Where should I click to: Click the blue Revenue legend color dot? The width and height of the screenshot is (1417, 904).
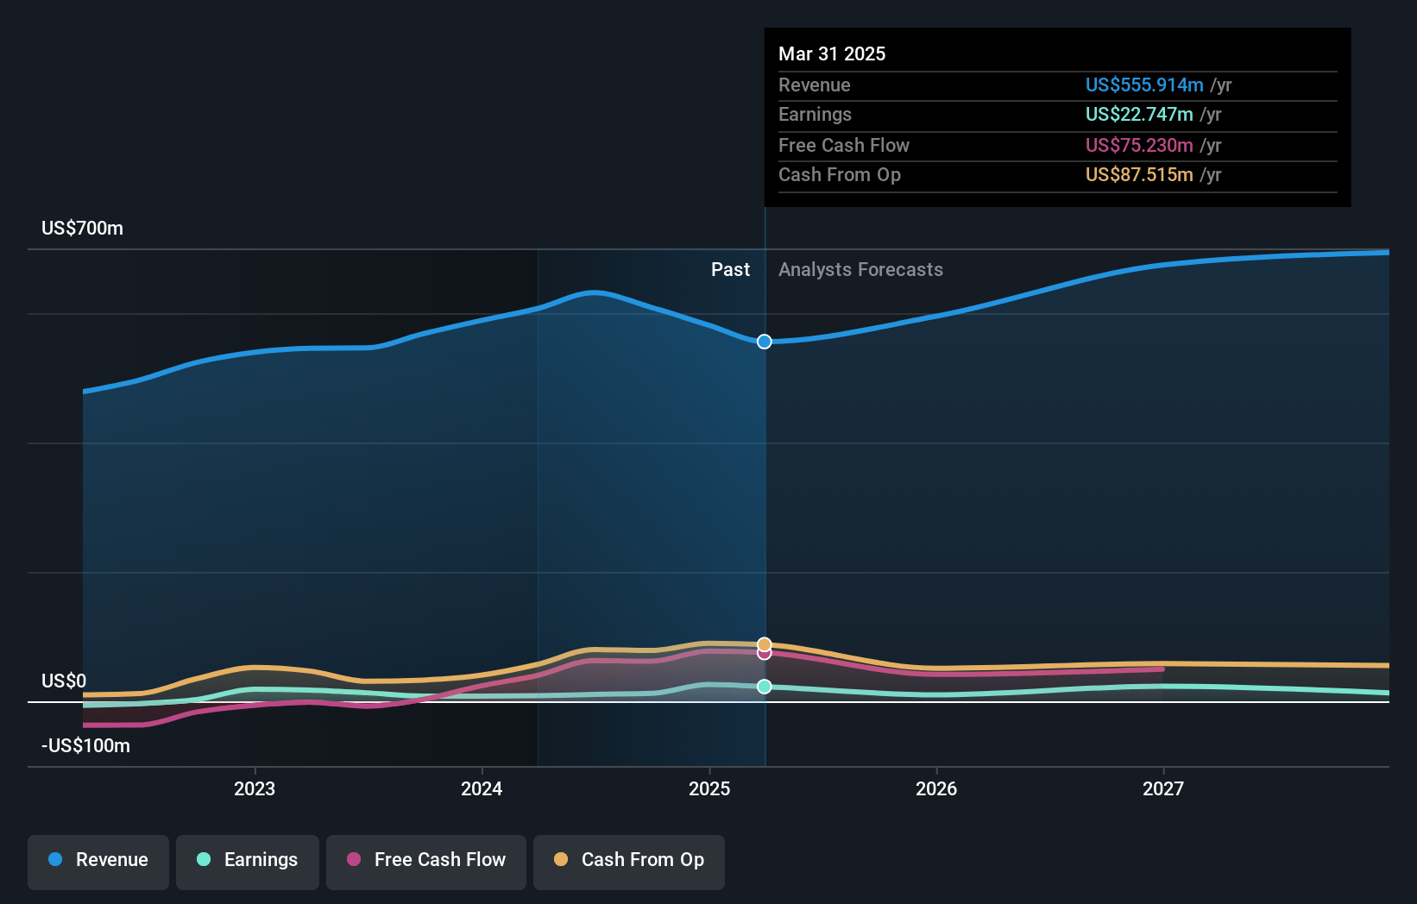pos(55,859)
